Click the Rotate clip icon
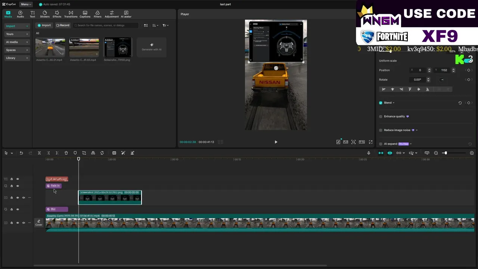 (102, 153)
